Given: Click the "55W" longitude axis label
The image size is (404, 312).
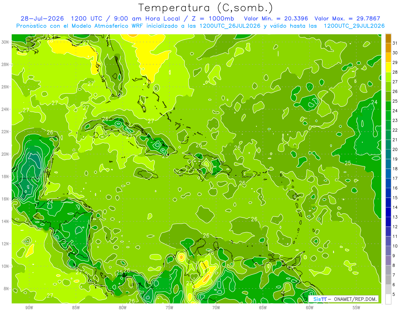Looking at the screenshot, I should (357, 308).
